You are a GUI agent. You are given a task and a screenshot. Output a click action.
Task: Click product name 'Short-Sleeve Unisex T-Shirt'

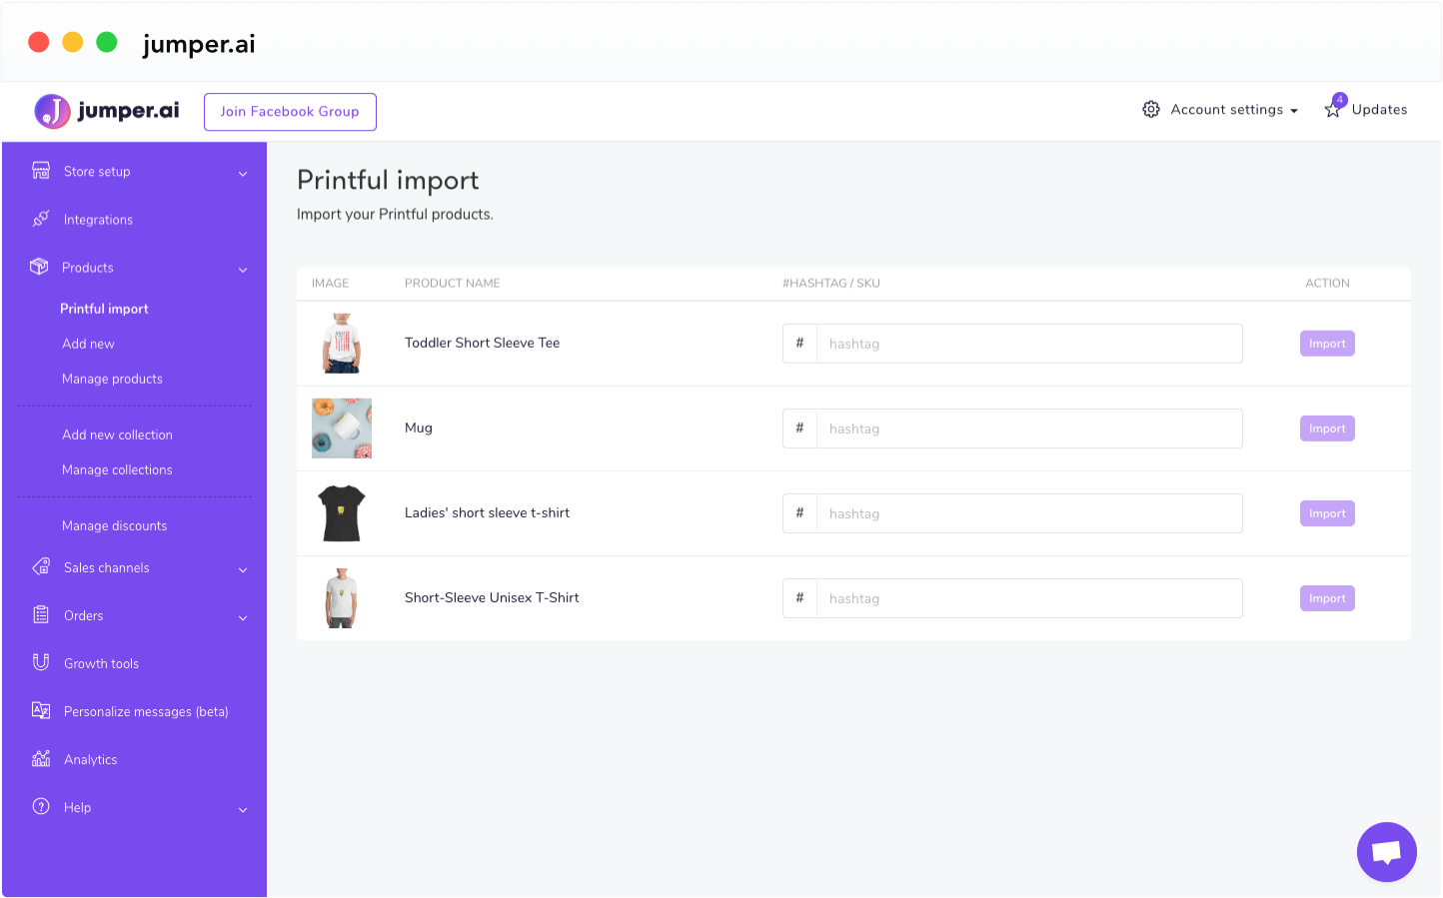tap(492, 597)
